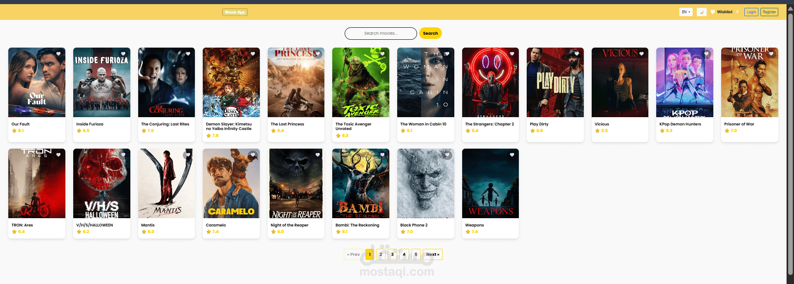794x284 pixels.
Task: Click the 'TRON: Ares' title text
Action: [x=22, y=225]
